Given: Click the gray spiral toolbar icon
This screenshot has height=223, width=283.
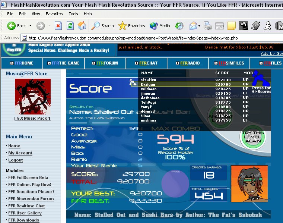Looking at the screenshot, I should coord(255,26).
